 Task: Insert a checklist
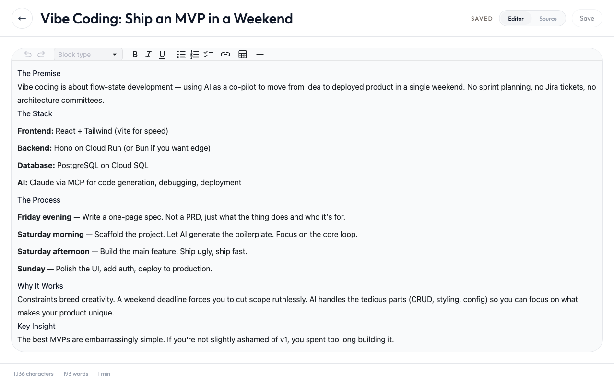click(x=208, y=55)
